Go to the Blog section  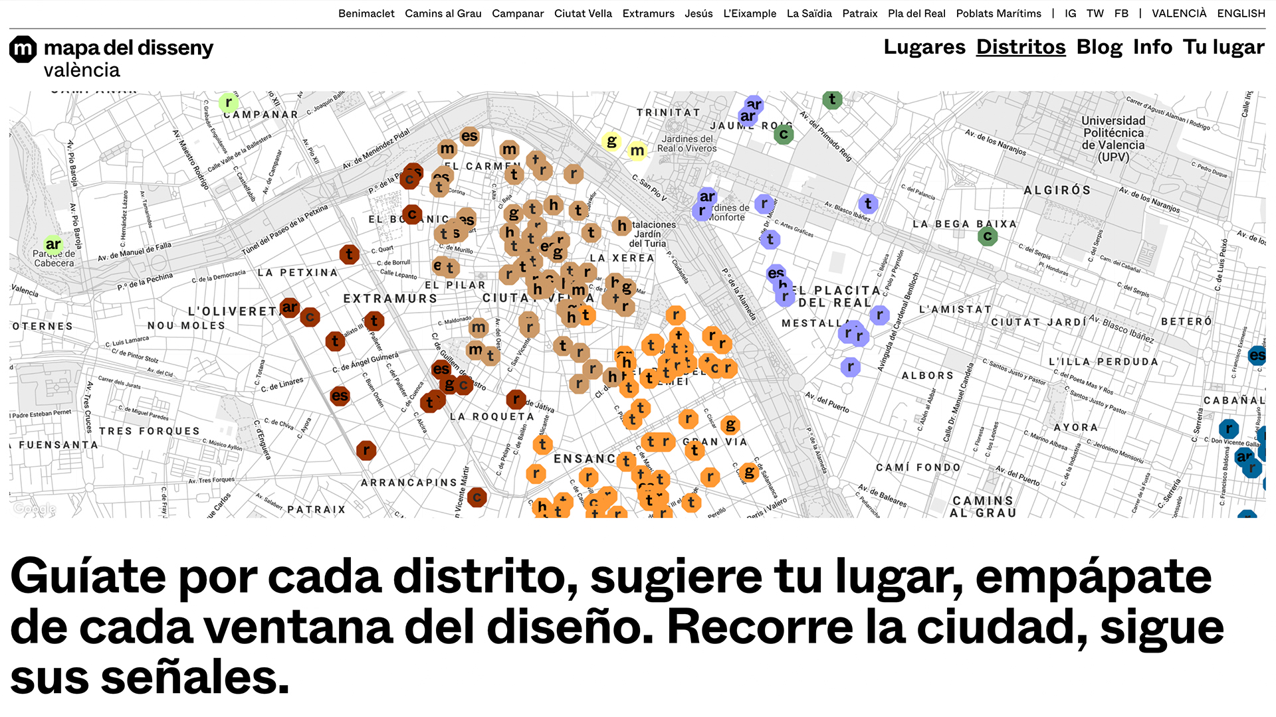[1099, 47]
